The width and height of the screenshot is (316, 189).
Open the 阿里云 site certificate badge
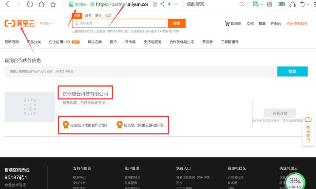click(78, 4)
